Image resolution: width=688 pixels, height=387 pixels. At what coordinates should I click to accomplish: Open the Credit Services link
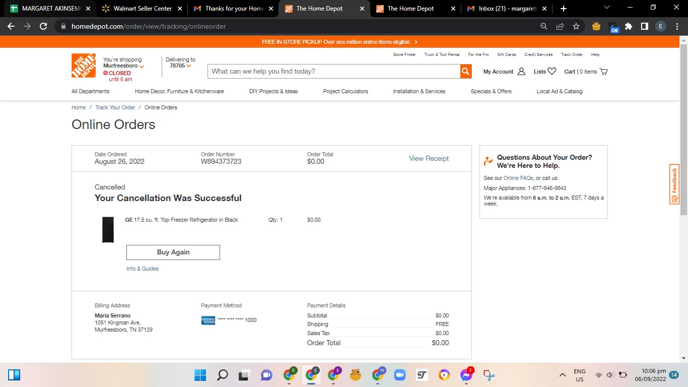538,54
